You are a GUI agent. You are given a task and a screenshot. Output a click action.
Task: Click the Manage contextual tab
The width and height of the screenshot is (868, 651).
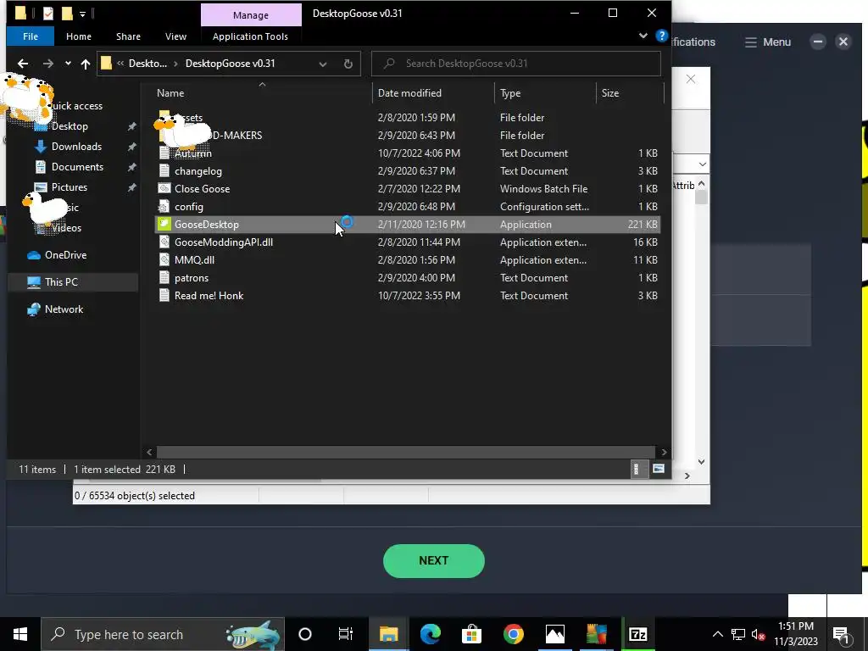tap(251, 15)
